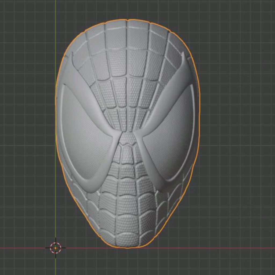Click empty grid area left of green axis

pos(26,123)
